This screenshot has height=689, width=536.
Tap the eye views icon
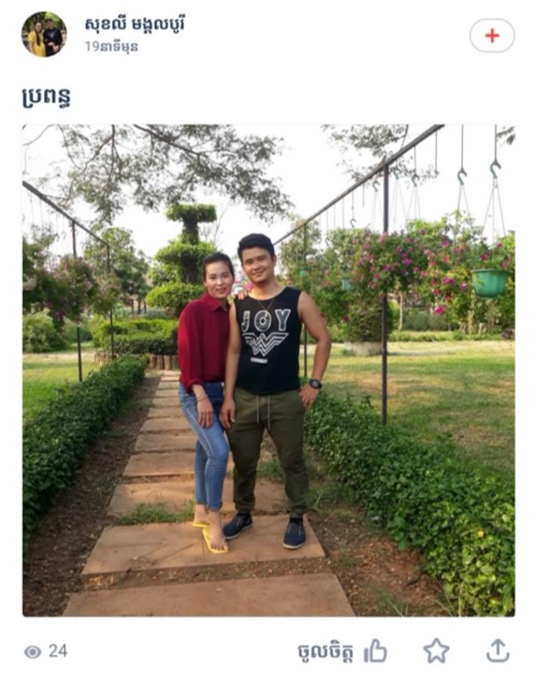click(x=33, y=652)
